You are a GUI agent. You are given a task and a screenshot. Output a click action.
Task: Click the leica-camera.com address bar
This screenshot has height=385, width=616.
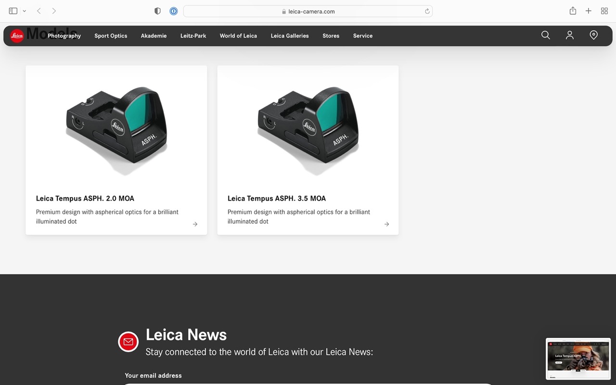[x=308, y=11]
